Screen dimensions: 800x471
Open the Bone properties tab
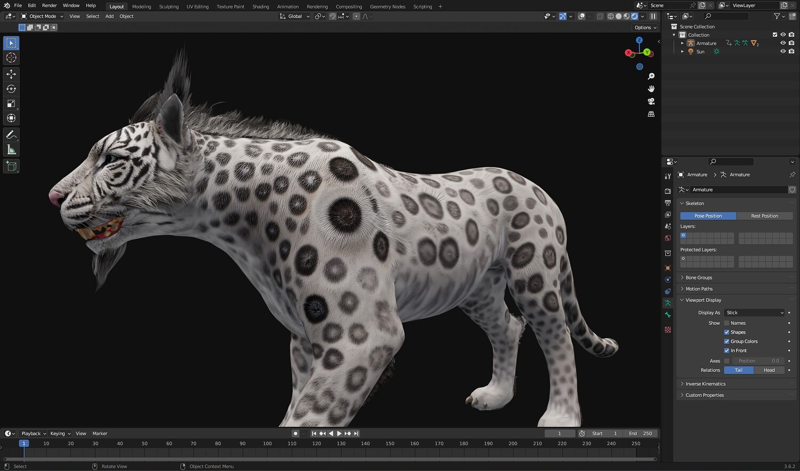668,315
